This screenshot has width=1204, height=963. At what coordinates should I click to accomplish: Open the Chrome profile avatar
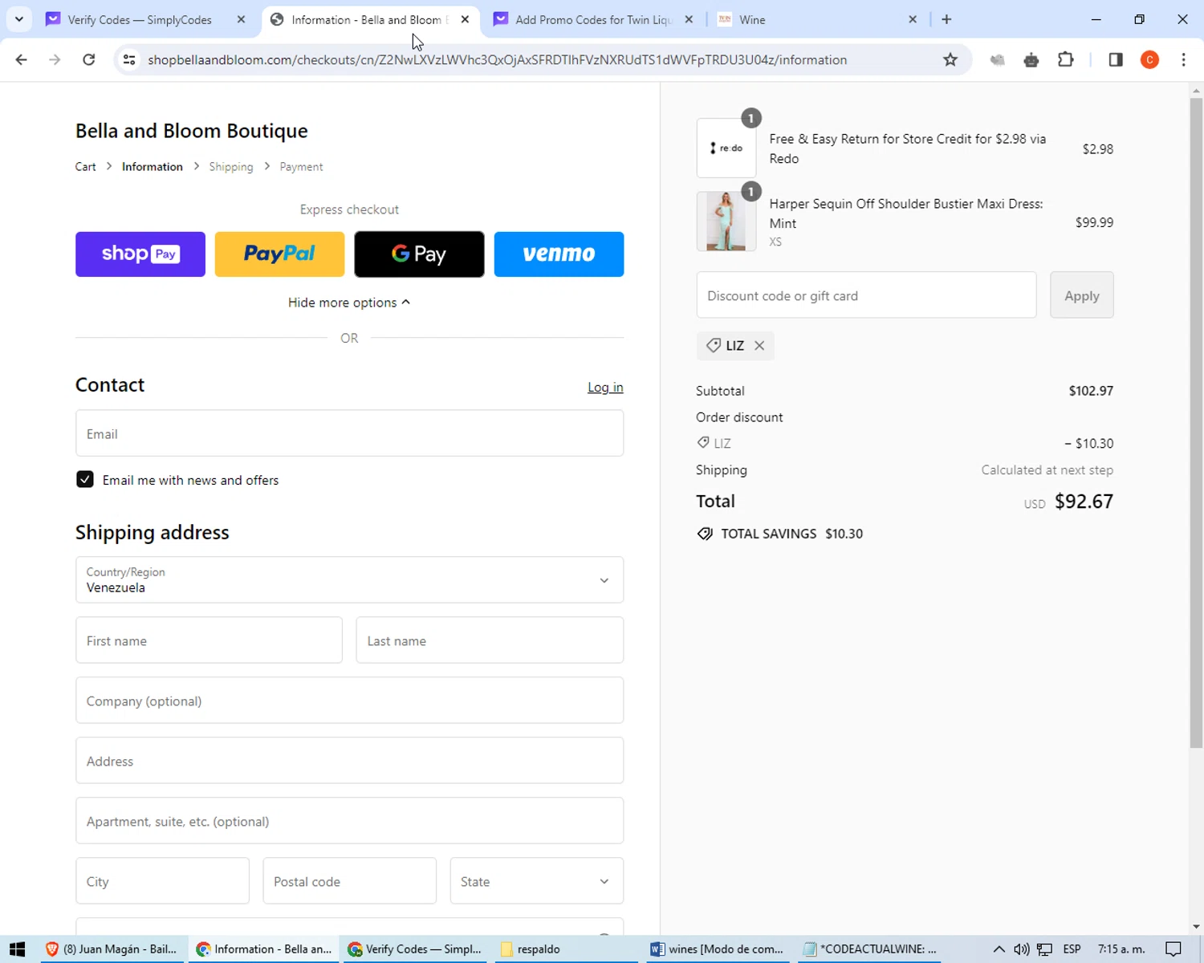pyautogui.click(x=1149, y=59)
